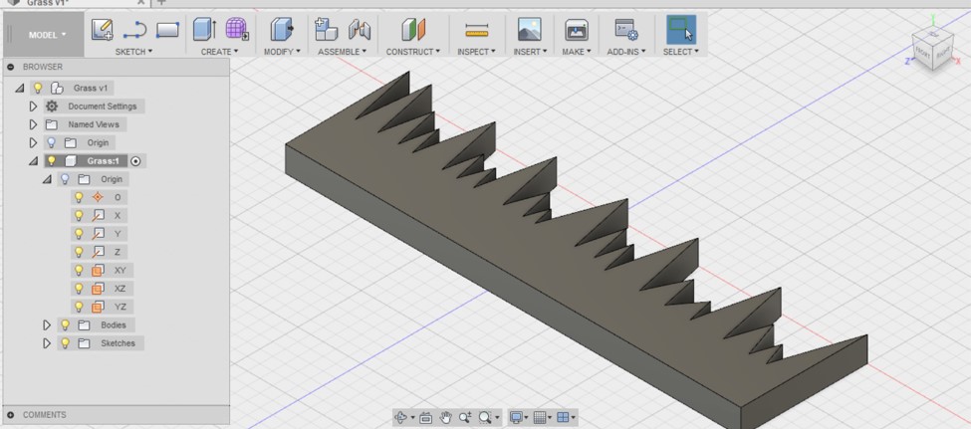
Task: Click the Document Settings gear icon
Action: point(52,107)
